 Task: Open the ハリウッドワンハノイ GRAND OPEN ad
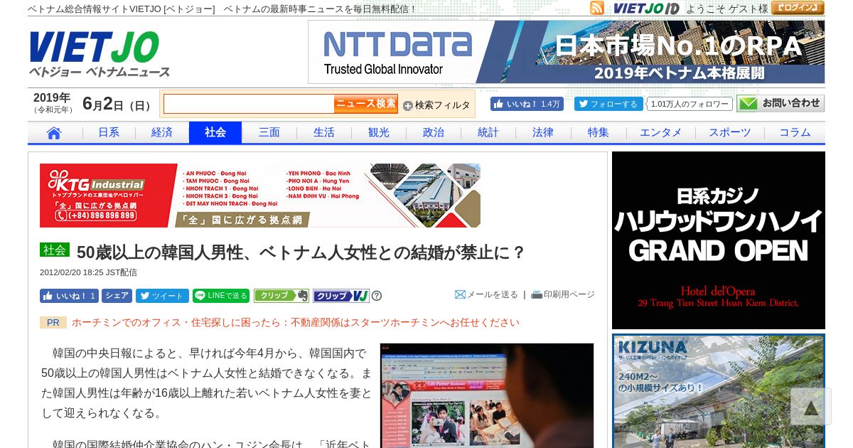[719, 240]
